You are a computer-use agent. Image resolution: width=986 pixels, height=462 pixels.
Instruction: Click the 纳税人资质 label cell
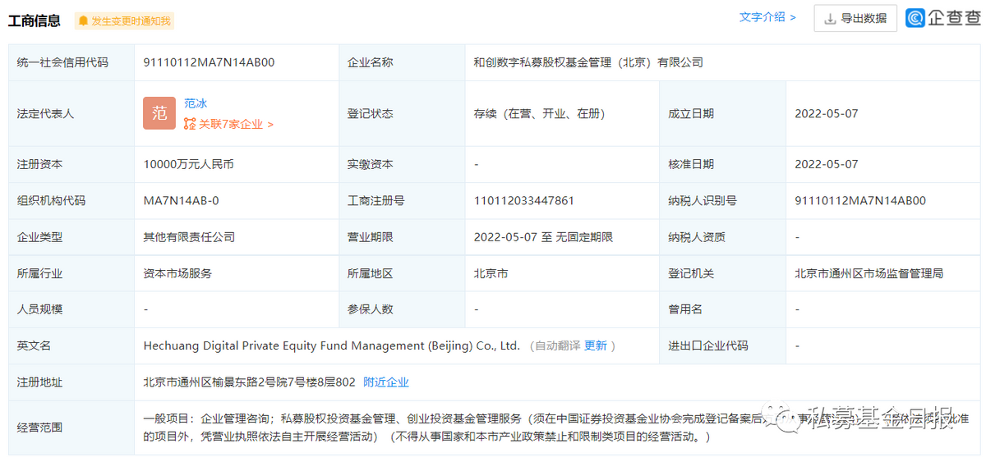722,237
